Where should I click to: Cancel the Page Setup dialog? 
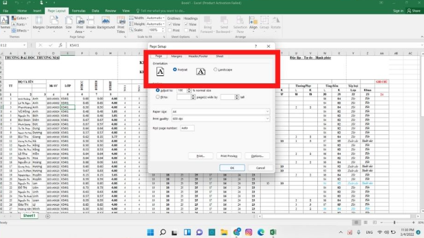260,168
